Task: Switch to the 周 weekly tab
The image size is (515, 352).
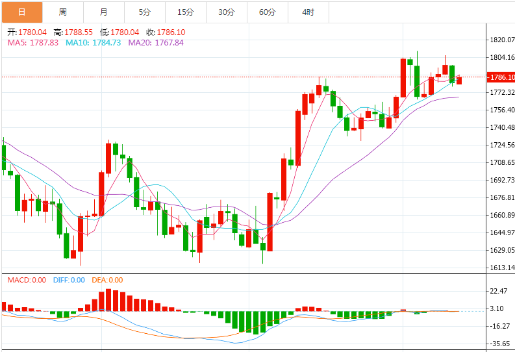Action: pos(63,12)
